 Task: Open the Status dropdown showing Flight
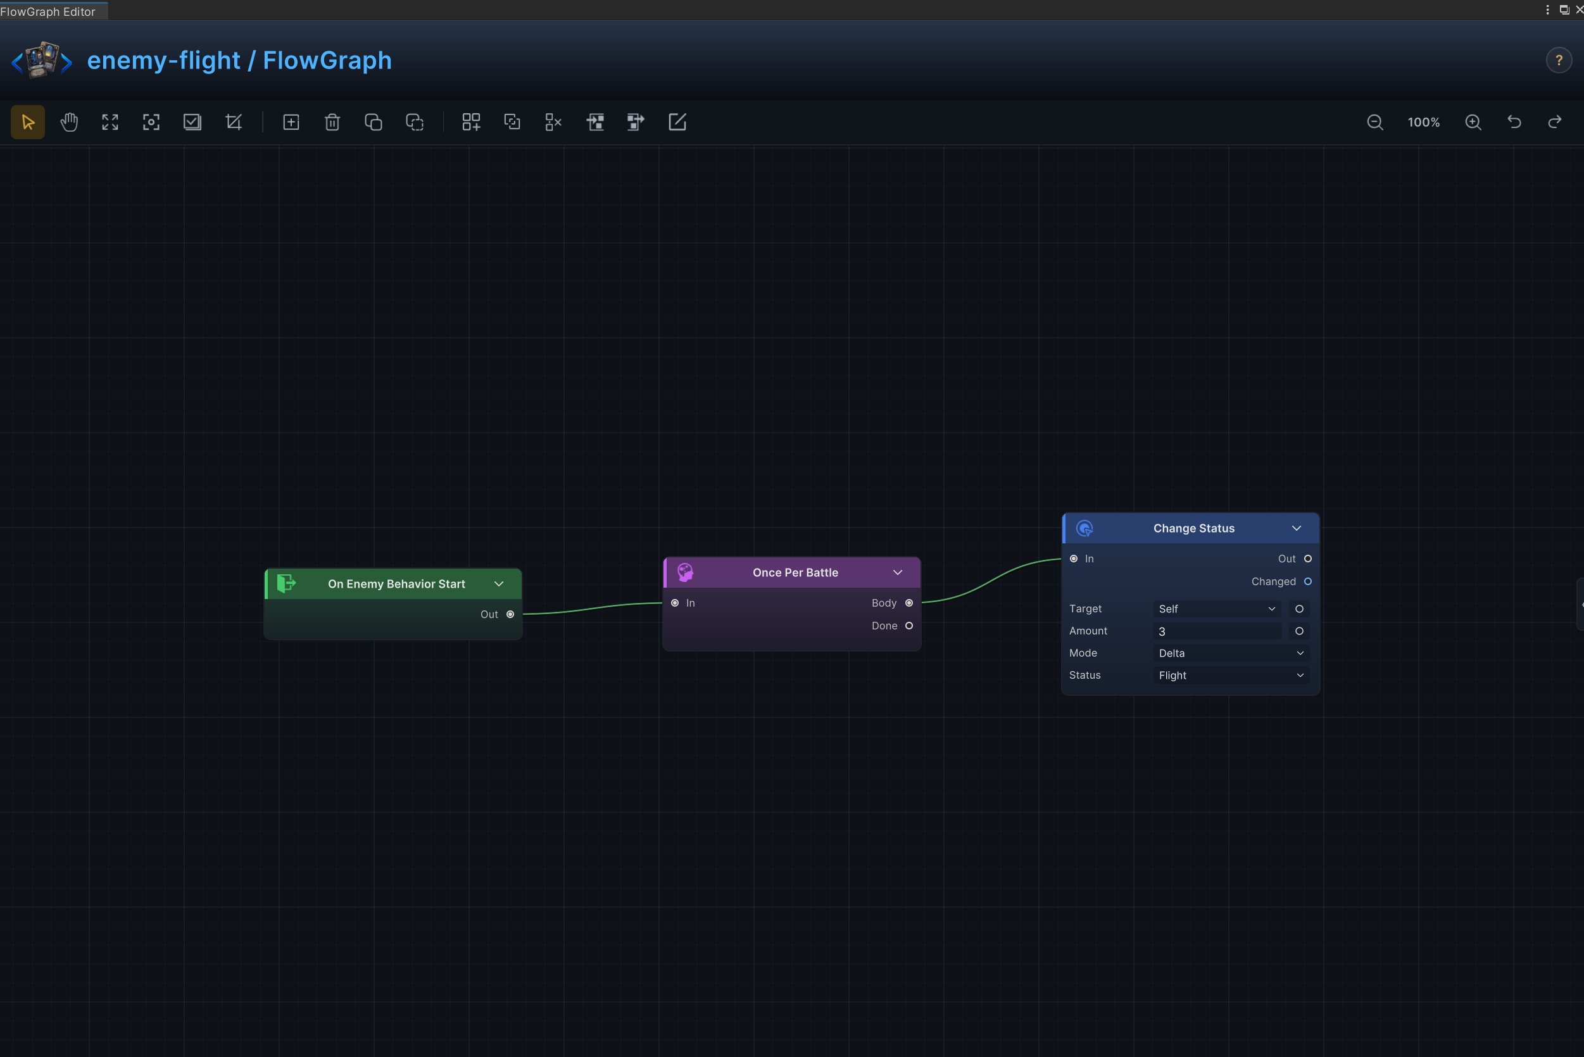point(1231,676)
